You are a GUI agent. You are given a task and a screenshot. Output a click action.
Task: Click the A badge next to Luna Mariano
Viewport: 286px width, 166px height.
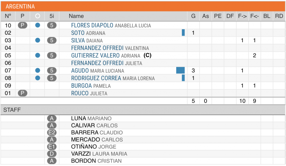tap(52, 118)
